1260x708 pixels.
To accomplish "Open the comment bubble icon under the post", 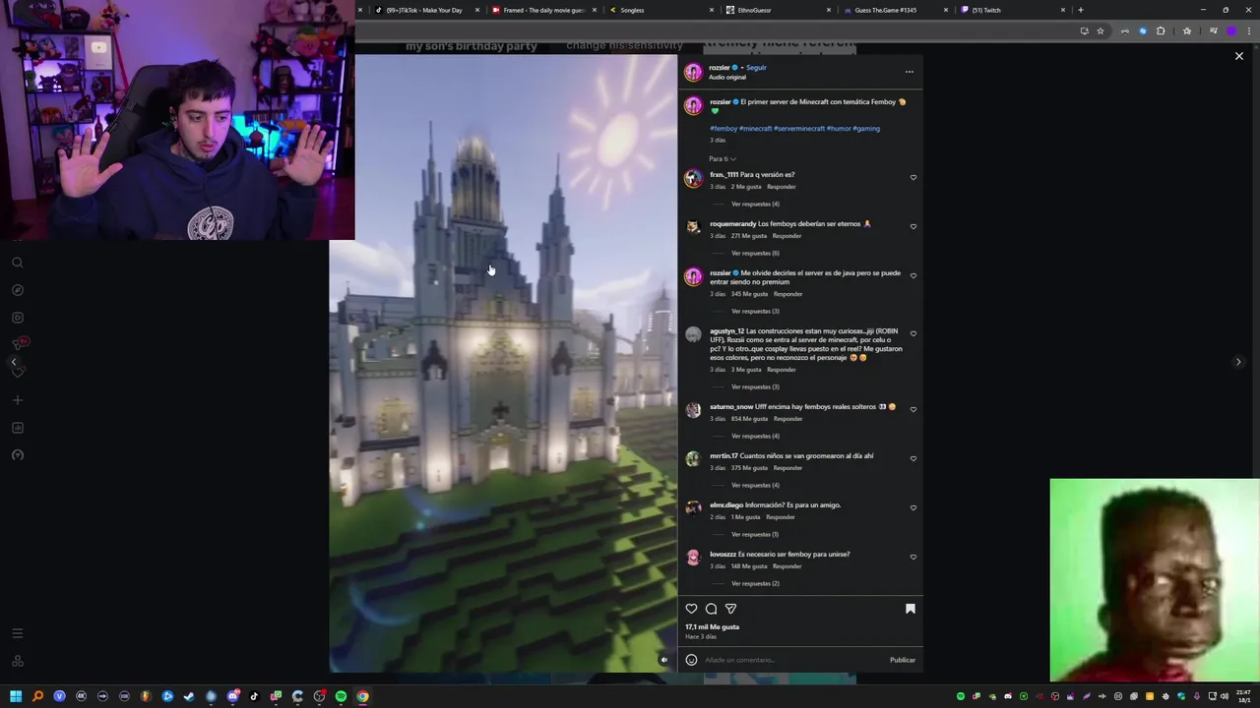I will (711, 609).
